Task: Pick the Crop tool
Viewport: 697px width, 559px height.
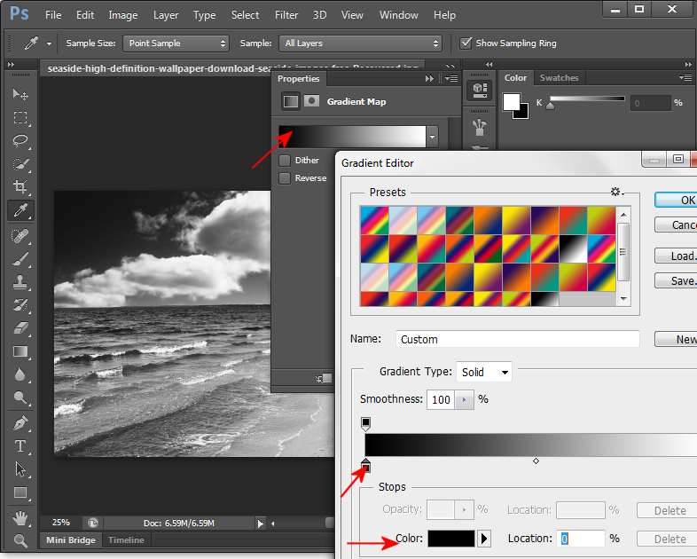Action: [x=20, y=187]
